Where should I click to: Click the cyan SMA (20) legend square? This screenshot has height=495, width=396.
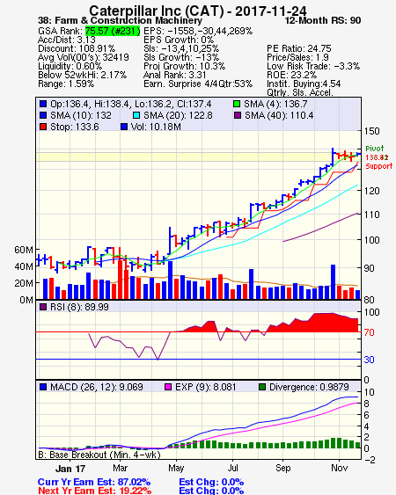[x=136, y=115]
